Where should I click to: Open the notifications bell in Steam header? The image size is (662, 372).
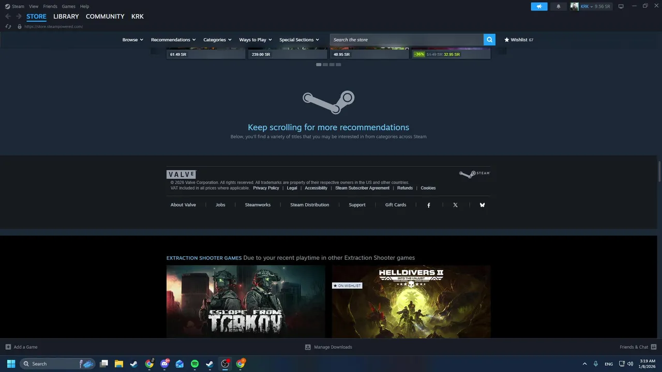(x=559, y=6)
